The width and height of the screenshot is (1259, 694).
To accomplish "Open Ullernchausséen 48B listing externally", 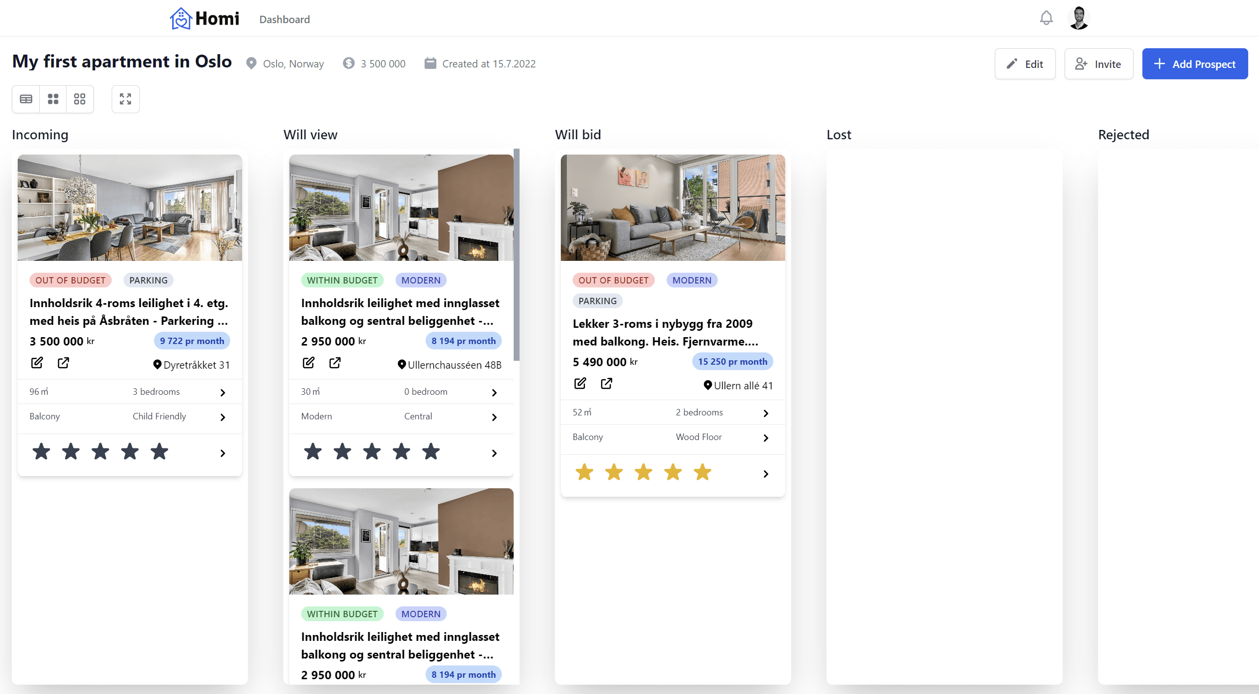I will (x=335, y=363).
